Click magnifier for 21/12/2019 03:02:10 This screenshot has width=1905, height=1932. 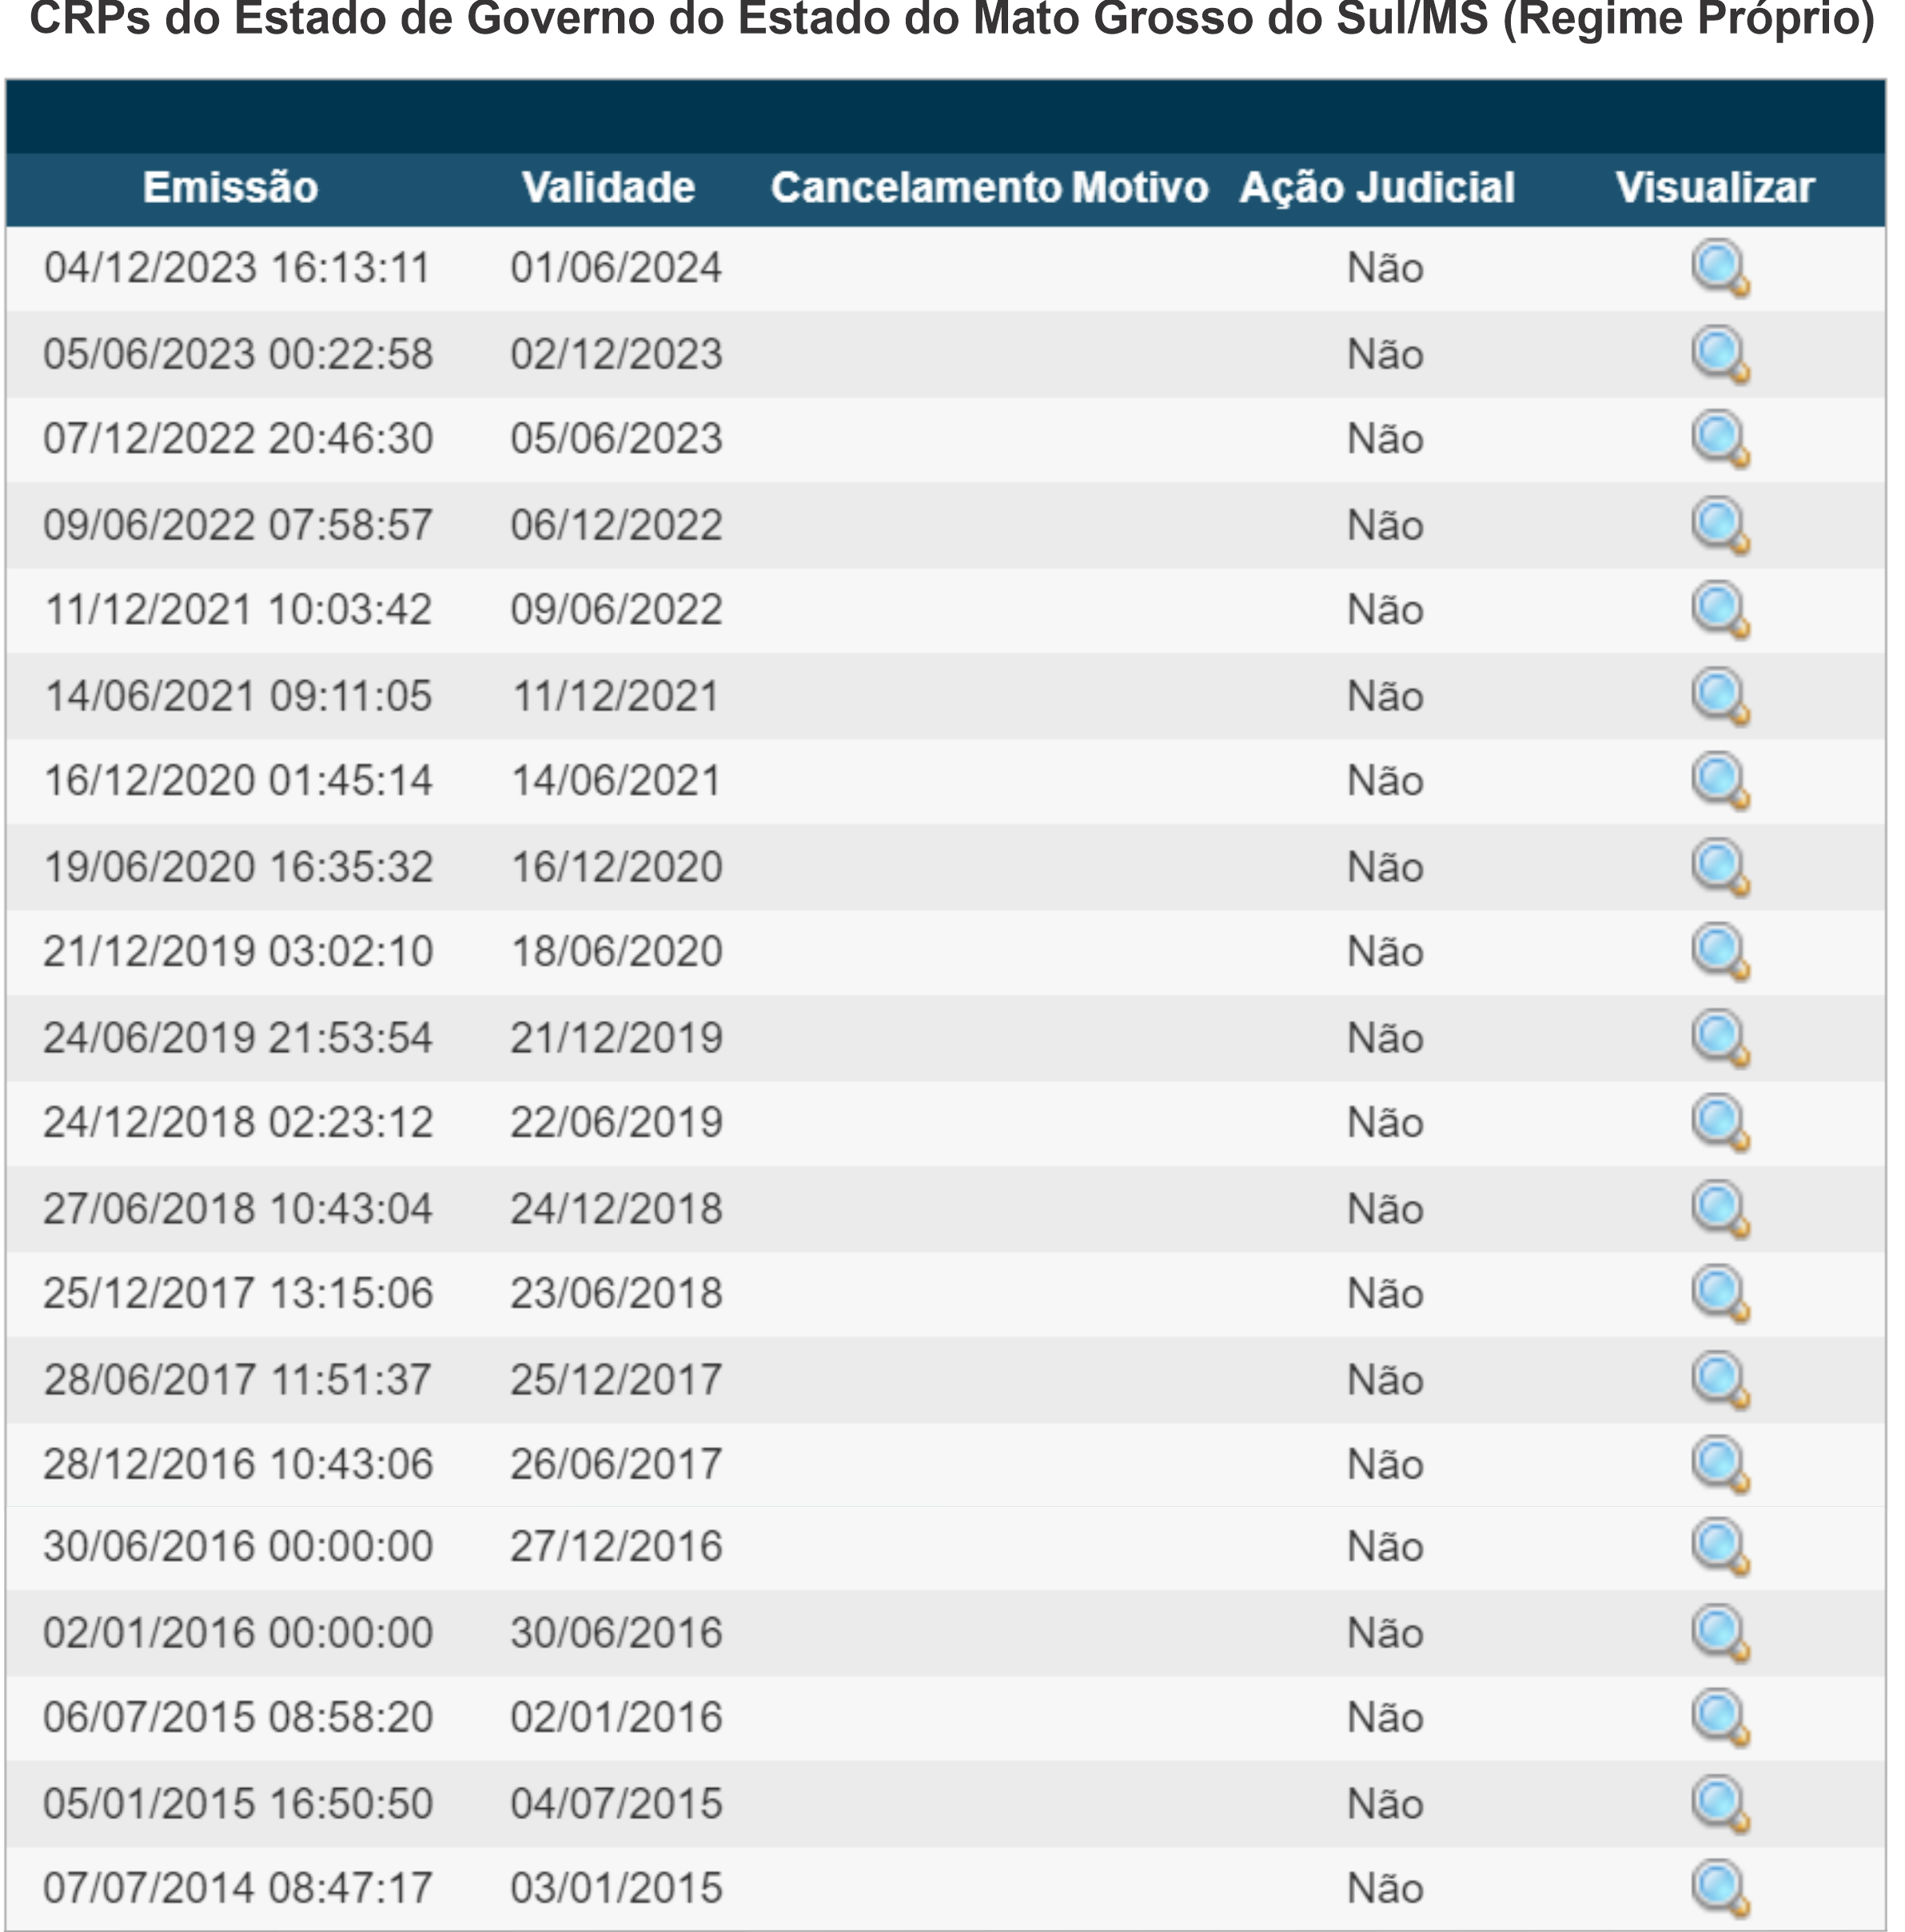click(x=1720, y=952)
